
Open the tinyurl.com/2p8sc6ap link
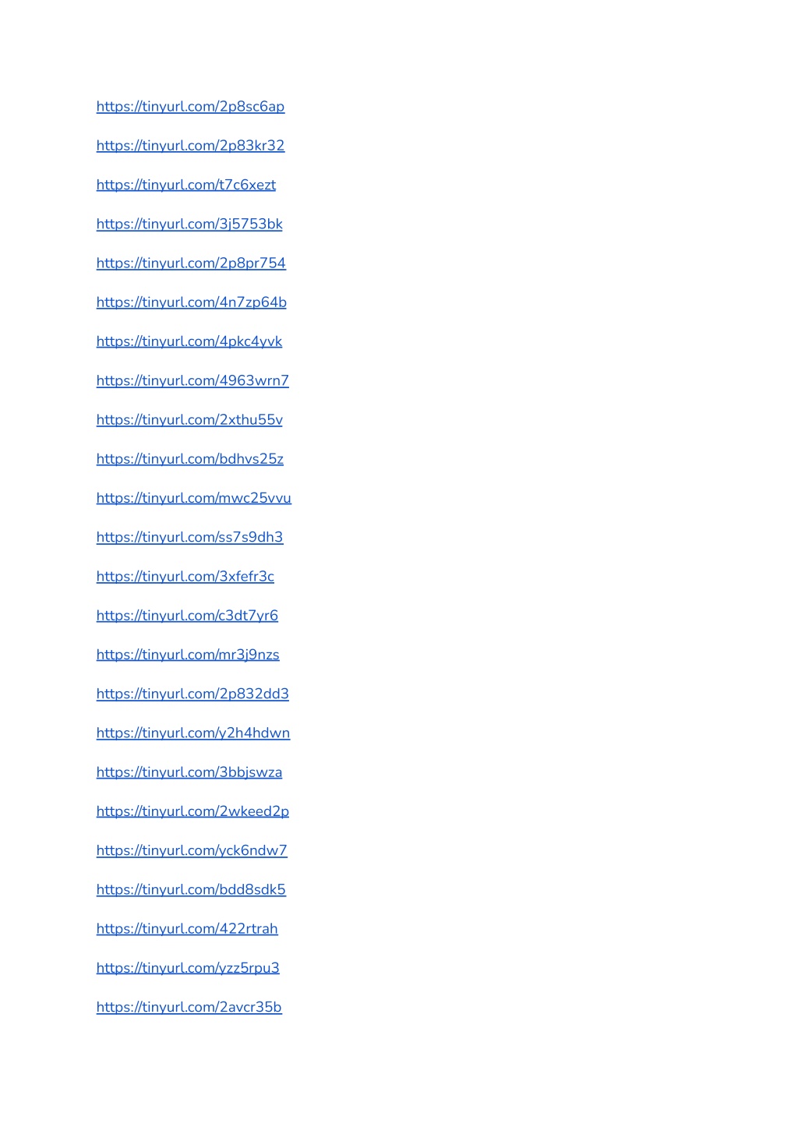(190, 107)
